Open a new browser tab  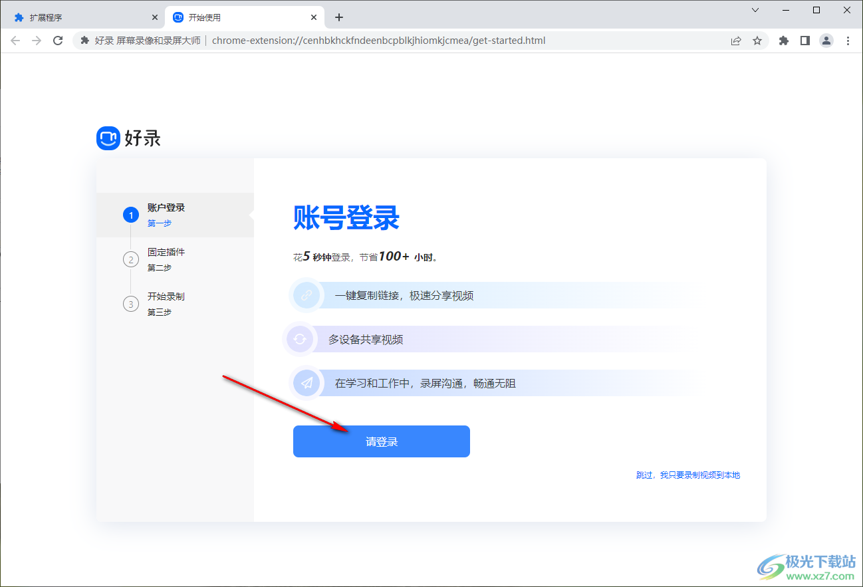pyautogui.click(x=339, y=17)
